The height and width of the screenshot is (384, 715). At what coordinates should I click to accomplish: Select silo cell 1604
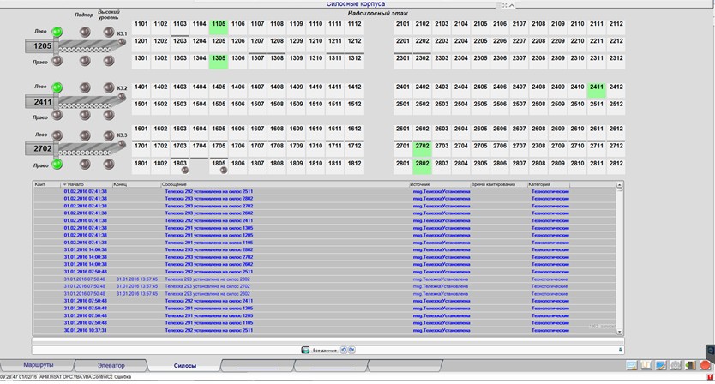coord(199,129)
